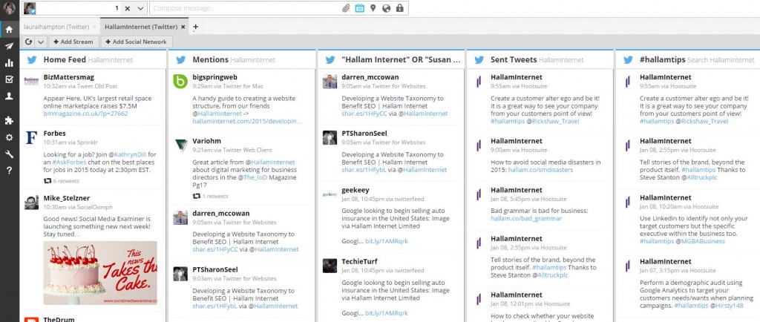The height and width of the screenshot is (322, 760).
Task: Click the Sent Tweets stream title
Action: pos(514,60)
